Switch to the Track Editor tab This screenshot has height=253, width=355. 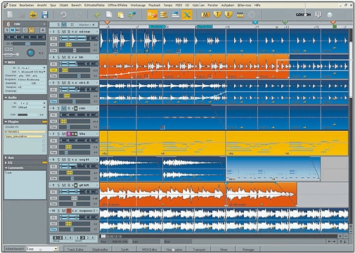[75, 249]
